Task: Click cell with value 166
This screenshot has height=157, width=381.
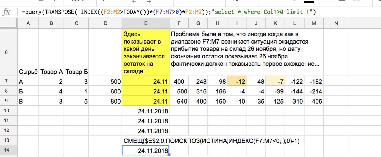Action: pos(217,91)
